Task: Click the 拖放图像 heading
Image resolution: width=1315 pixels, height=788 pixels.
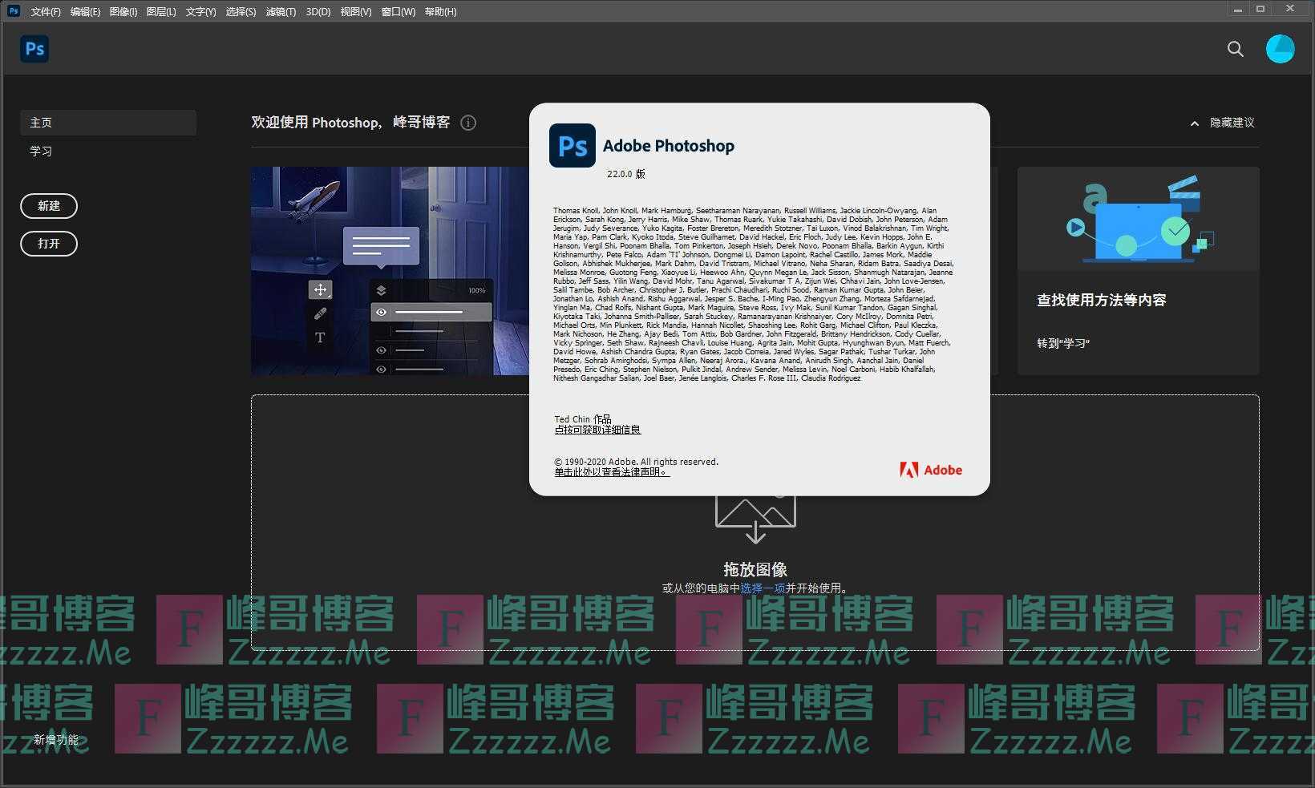Action: tap(755, 569)
